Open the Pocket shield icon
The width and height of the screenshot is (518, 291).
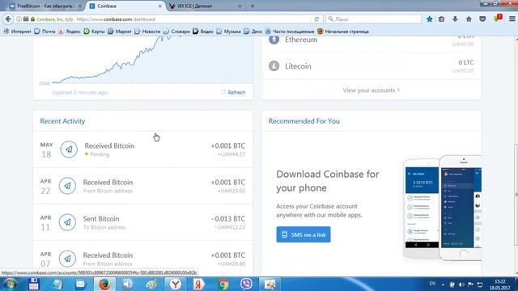tap(482, 19)
